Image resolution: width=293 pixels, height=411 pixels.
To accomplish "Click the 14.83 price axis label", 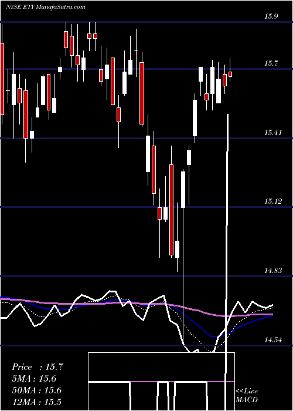I will [273, 271].
